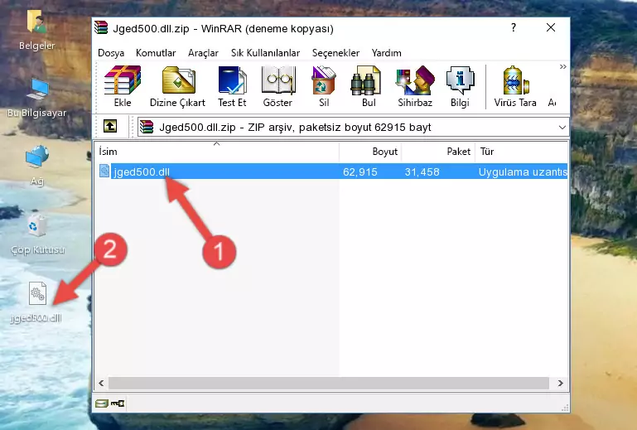This screenshot has height=430, width=637.
Task: Open the Yardım menu
Action: click(386, 53)
